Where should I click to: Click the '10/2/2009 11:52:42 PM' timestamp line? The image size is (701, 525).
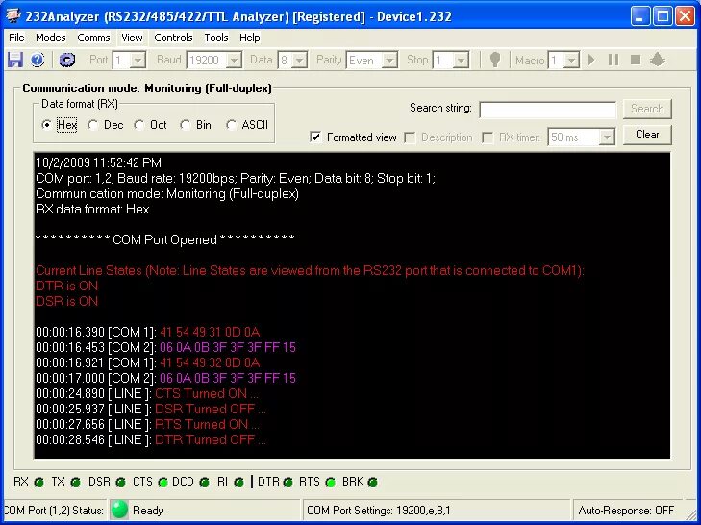[x=98, y=162]
